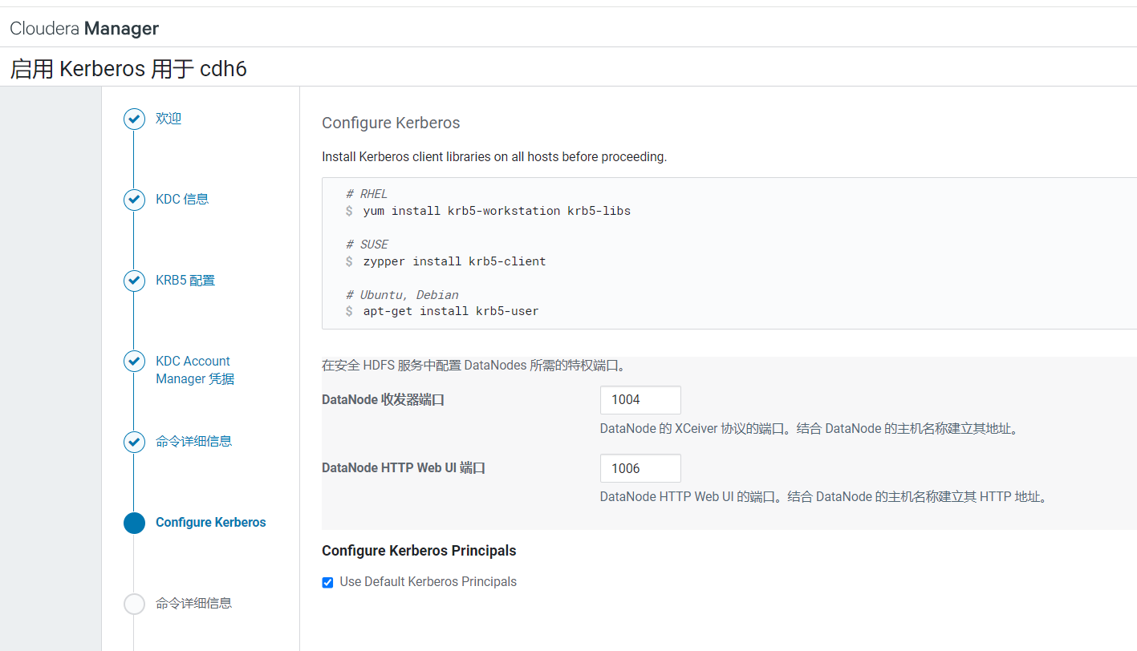Open the 欢迎 wizard step
This screenshot has width=1137, height=651.
(x=169, y=119)
